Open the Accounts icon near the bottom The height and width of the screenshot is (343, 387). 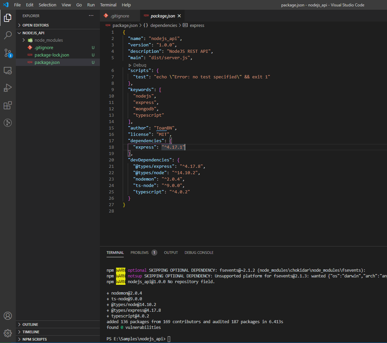point(7,315)
